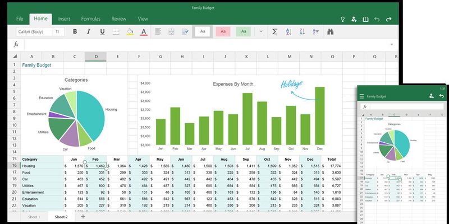The image size is (449, 224).
Task: Click the undo arrow on phone
Action: tap(442, 96)
